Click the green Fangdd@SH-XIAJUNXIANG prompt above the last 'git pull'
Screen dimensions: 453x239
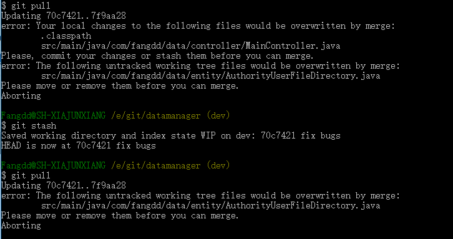coord(53,165)
